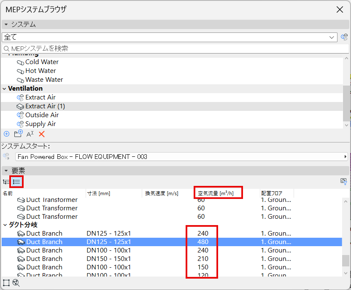Collapse the ダクト分岐 group
The height and width of the screenshot is (290, 351).
5,225
